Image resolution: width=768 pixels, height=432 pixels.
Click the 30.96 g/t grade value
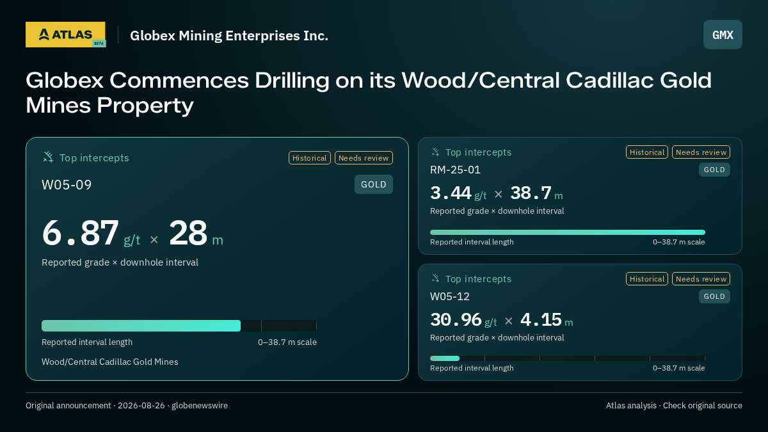click(463, 319)
